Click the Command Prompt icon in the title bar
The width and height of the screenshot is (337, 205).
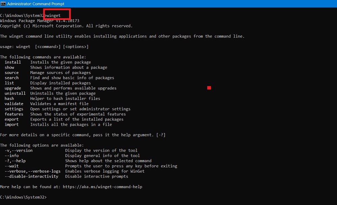[x=3, y=4]
